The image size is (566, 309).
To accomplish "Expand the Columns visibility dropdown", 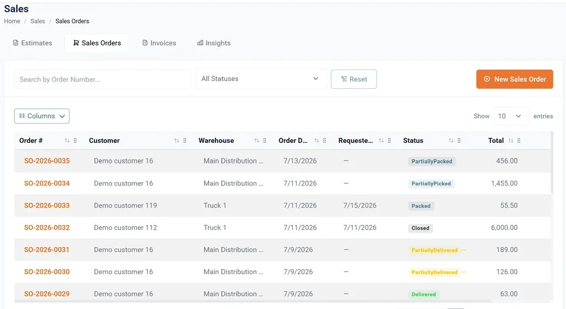I will tap(42, 116).
